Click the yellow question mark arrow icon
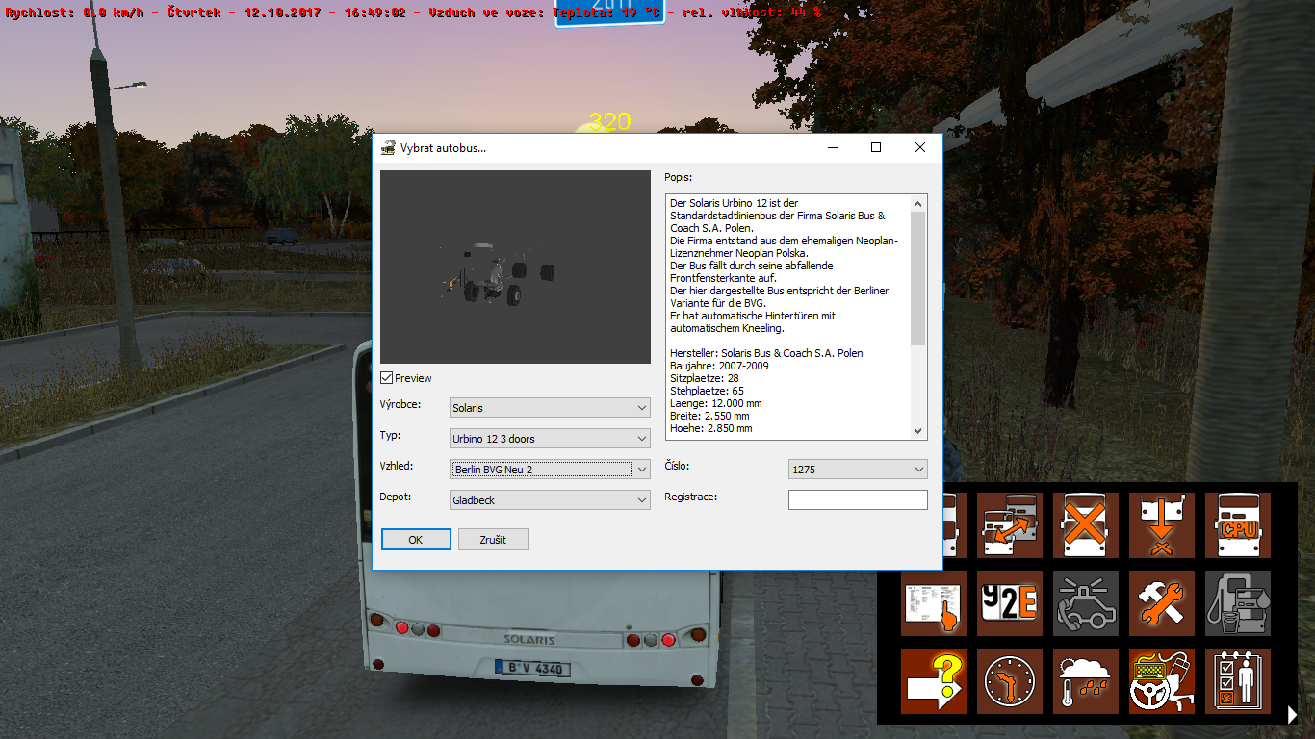1315x739 pixels. point(934,680)
